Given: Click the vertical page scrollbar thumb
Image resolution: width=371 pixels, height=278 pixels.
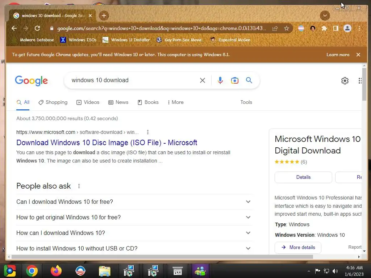Looking at the screenshot, I should coord(364,84).
